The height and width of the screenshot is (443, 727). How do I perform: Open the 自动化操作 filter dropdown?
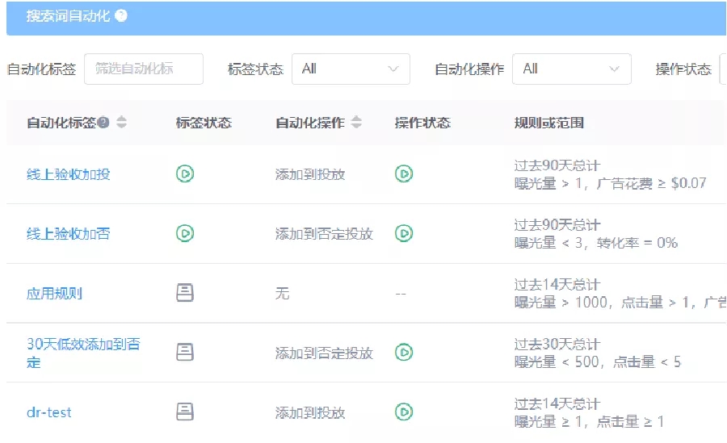[571, 69]
